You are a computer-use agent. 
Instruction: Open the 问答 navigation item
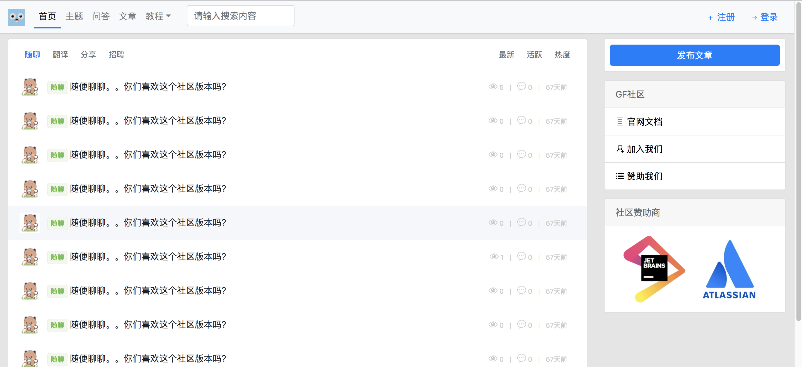(x=101, y=16)
